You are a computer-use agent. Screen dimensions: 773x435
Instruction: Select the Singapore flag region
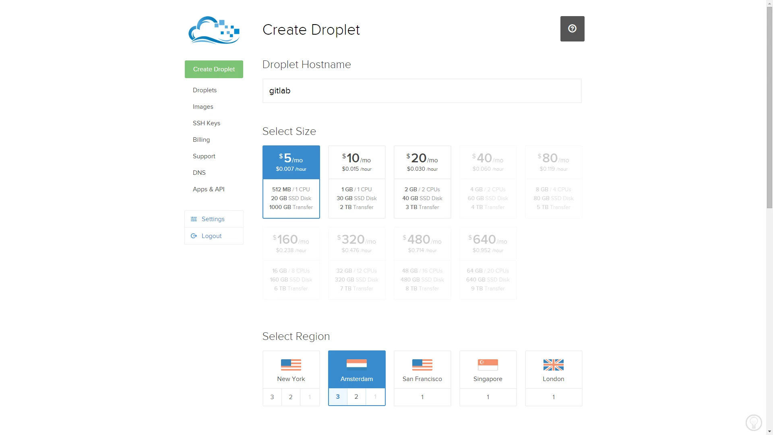pyautogui.click(x=488, y=370)
